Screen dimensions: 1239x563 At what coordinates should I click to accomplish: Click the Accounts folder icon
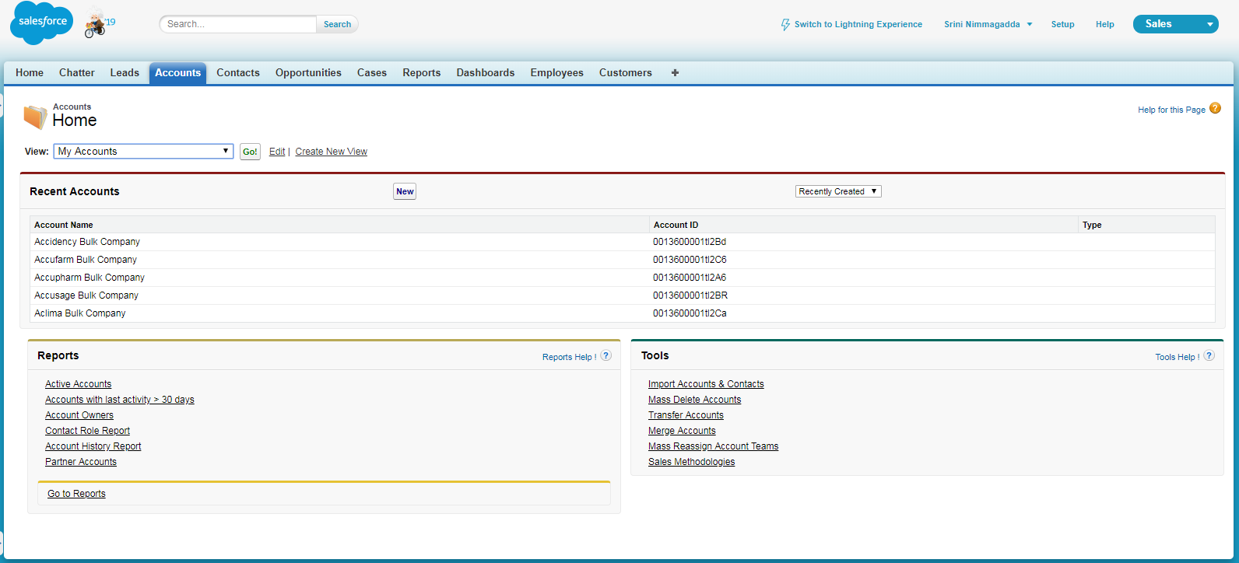pyautogui.click(x=35, y=117)
